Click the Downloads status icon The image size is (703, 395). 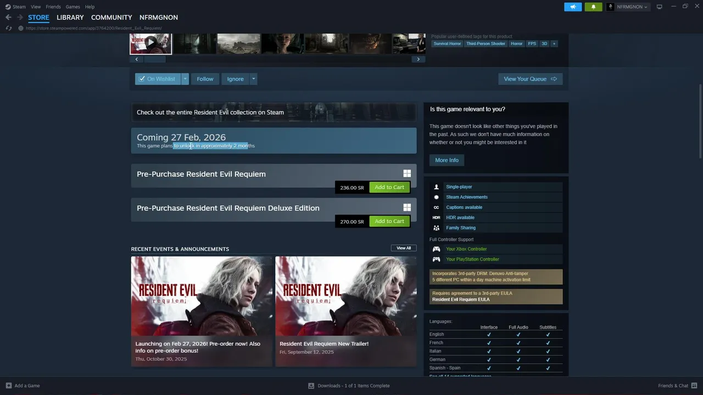tap(311, 386)
